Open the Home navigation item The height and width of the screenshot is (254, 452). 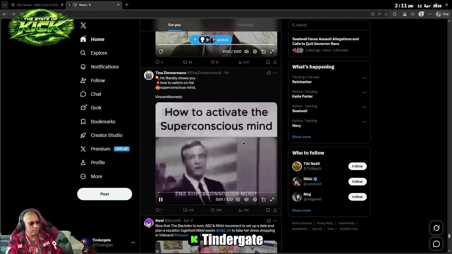pos(93,39)
